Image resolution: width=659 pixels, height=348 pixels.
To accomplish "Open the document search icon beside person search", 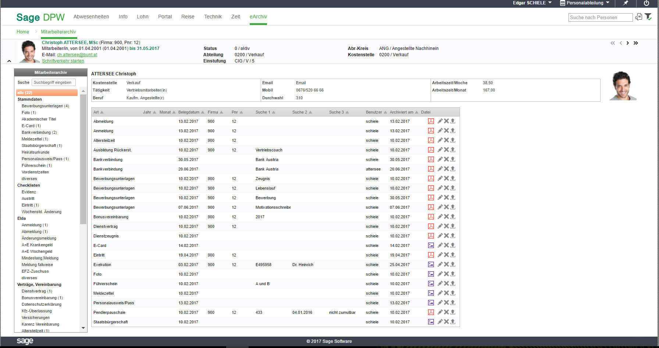I will (x=639, y=17).
